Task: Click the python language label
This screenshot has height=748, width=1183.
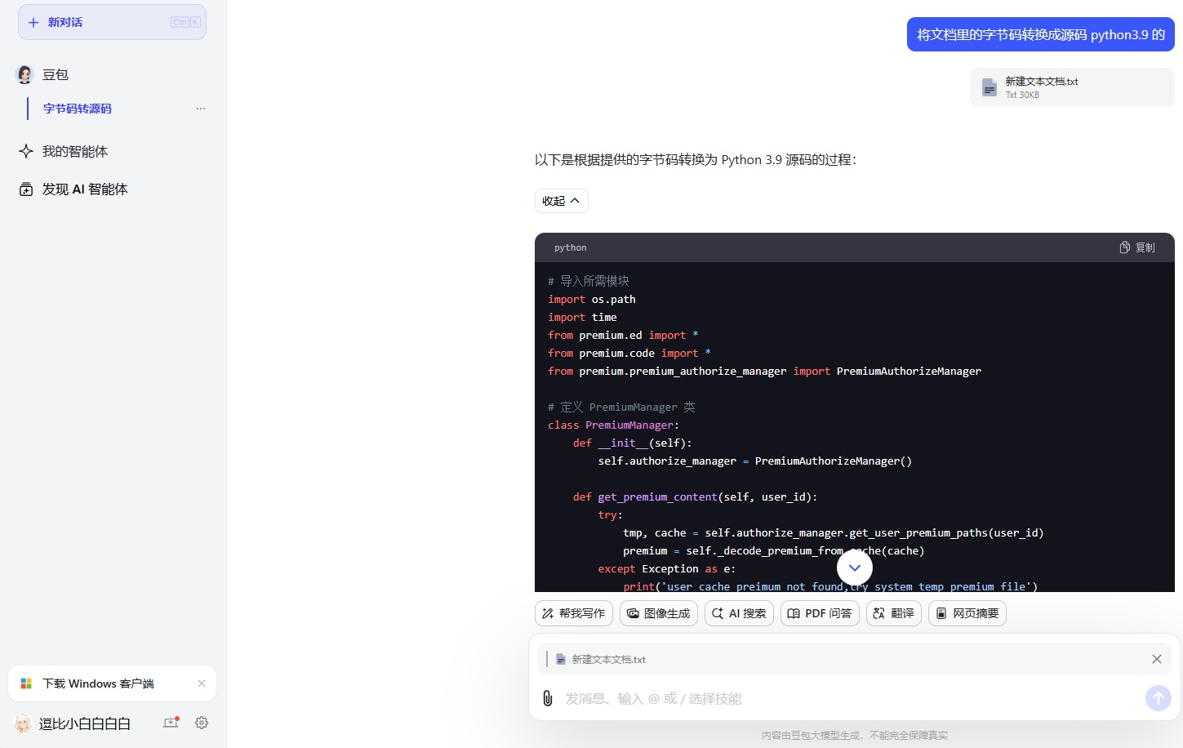Action: [x=570, y=247]
